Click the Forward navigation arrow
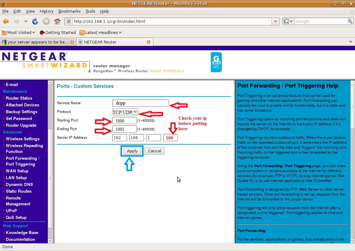Viewport: 355px width, 251px height. tap(17, 21)
